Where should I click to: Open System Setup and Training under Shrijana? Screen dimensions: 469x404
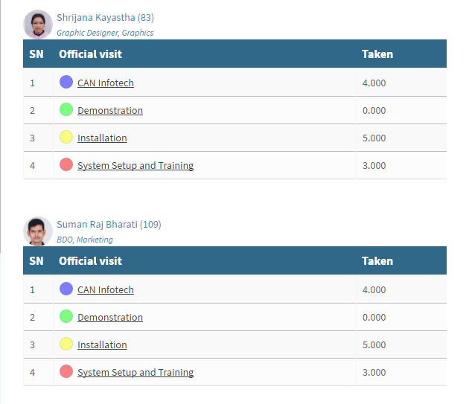coord(135,165)
